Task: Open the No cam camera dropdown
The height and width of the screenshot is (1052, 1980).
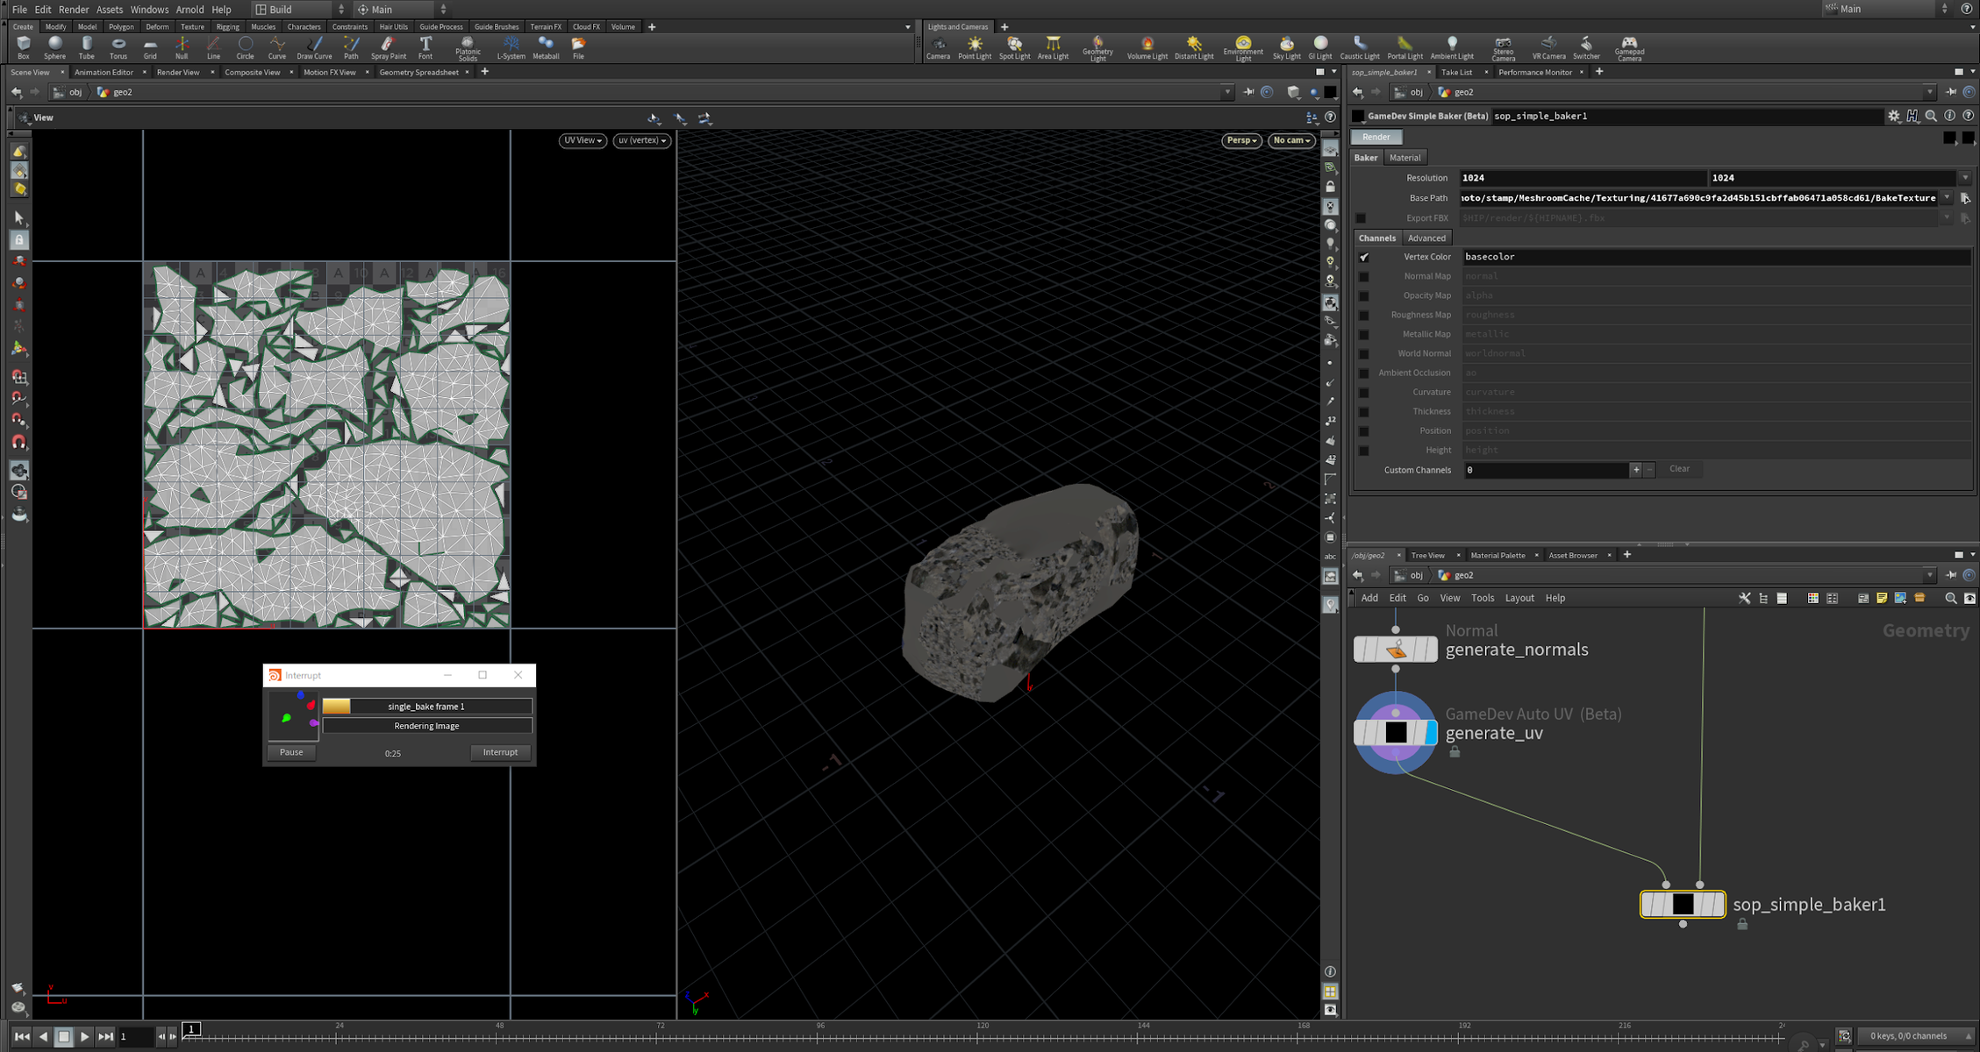Action: click(x=1291, y=140)
